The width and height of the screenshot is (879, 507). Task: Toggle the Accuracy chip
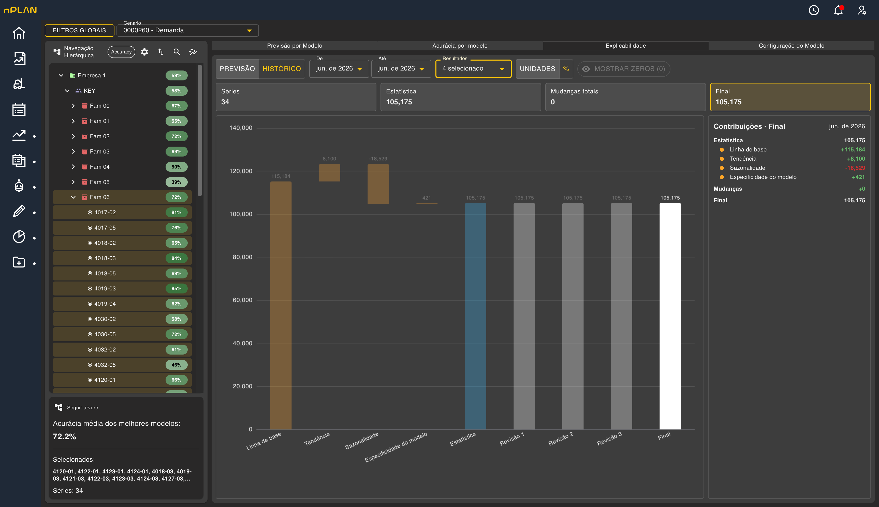[121, 52]
